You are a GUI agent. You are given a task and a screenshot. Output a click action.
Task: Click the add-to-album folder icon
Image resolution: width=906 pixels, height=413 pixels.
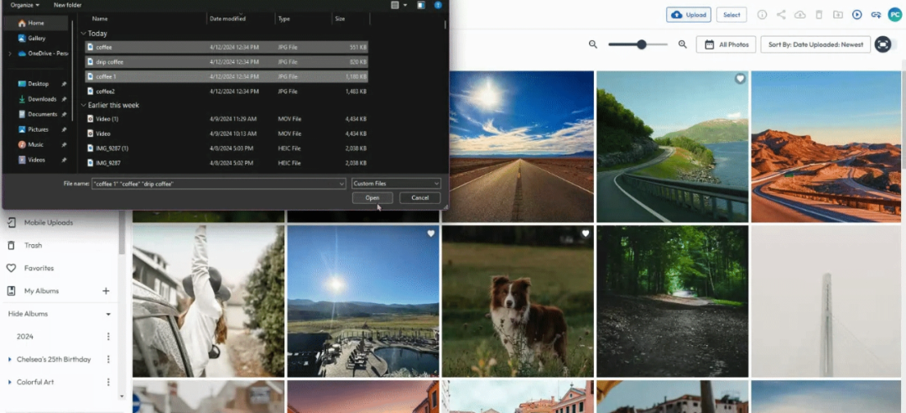pyautogui.click(x=838, y=14)
